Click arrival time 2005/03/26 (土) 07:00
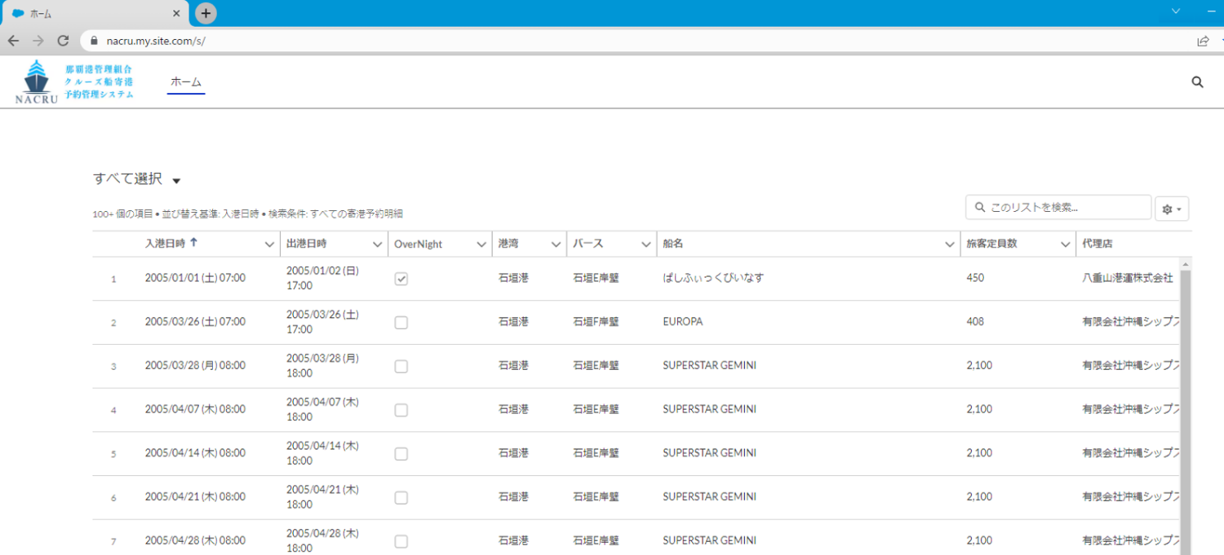 point(195,322)
